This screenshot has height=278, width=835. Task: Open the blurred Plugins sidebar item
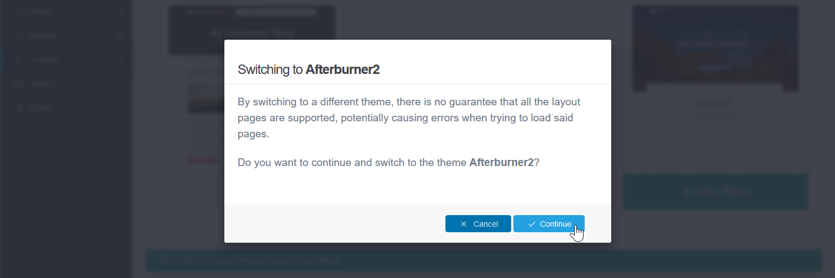pyautogui.click(x=44, y=35)
